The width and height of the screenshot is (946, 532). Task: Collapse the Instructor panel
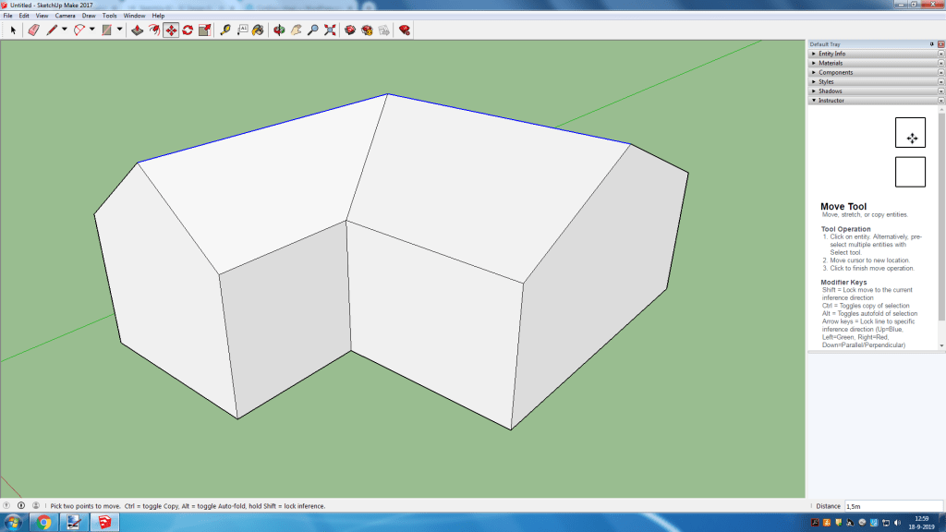[831, 100]
